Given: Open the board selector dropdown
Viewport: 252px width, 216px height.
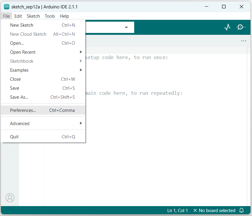Looking at the screenshot, I should coord(126,27).
